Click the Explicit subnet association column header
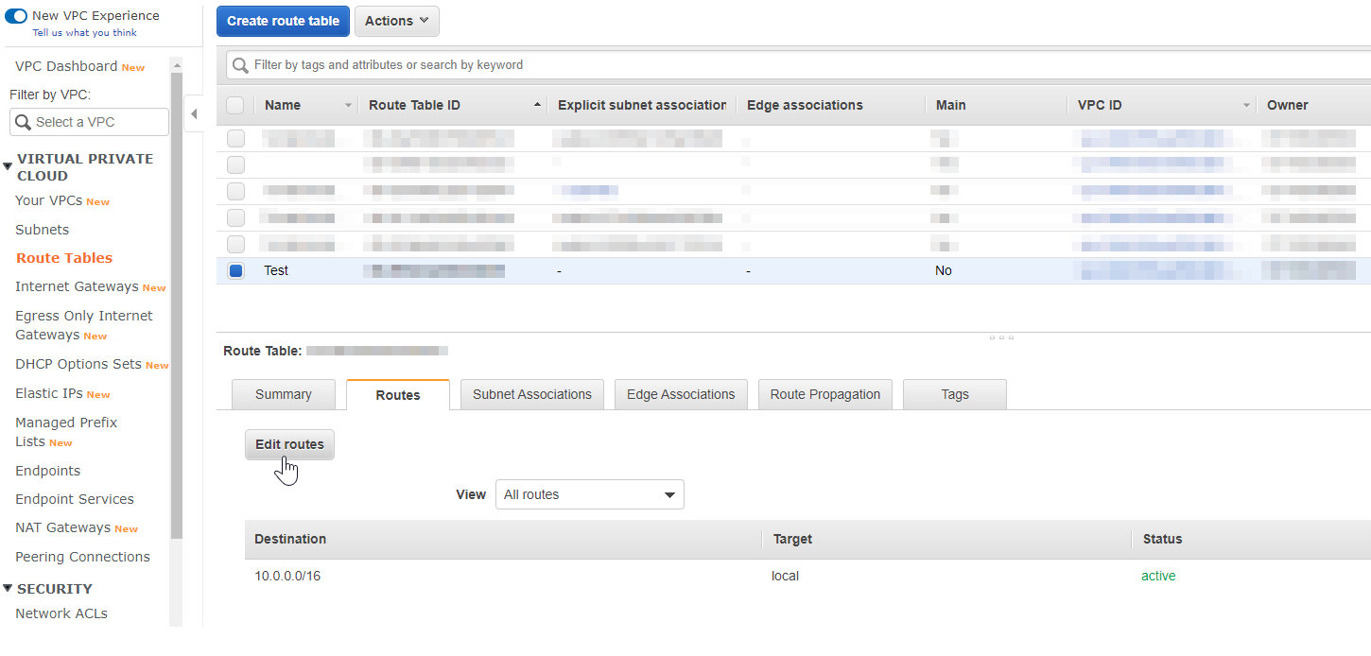1371x656 pixels. click(642, 105)
